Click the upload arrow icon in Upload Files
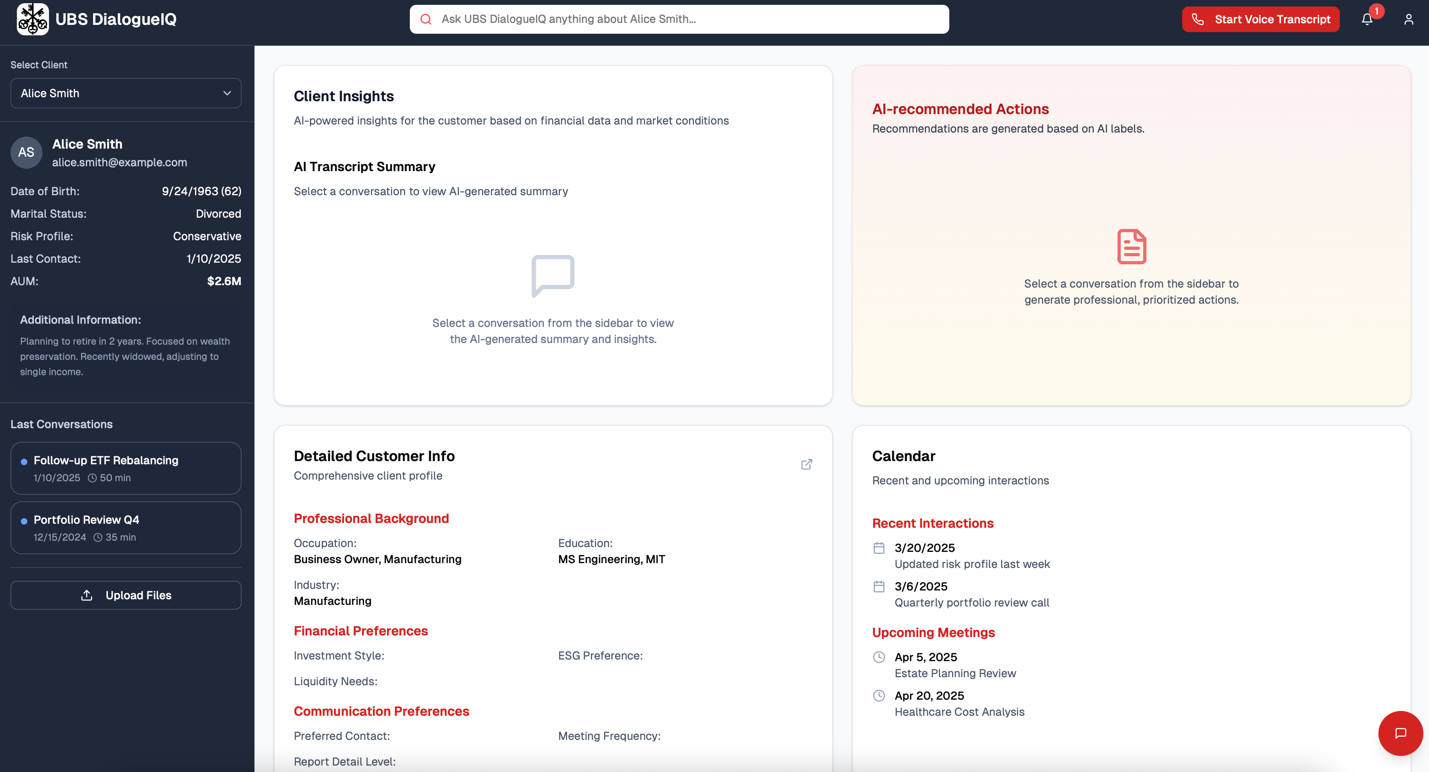Screen dimensions: 1429x772 tap(87, 595)
